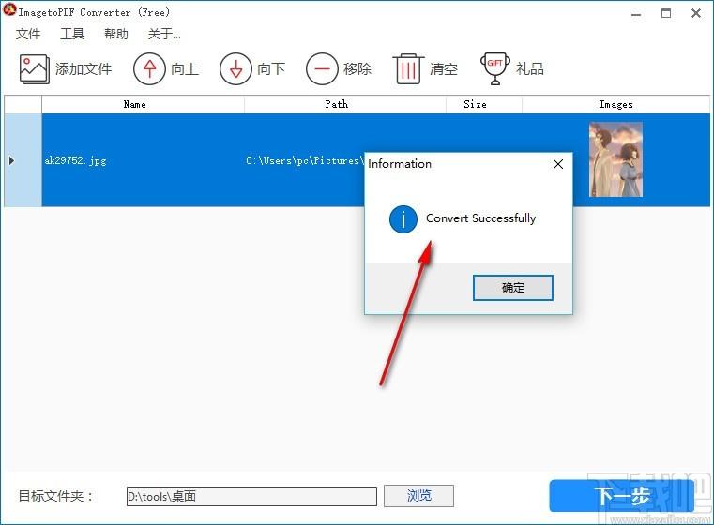Viewport: 714px width, 525px height.
Task: Click the 向下 label
Action: pos(271,69)
